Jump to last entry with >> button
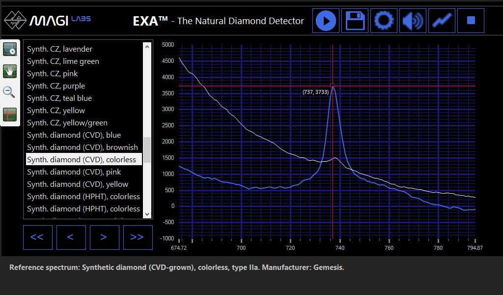This screenshot has height=295, width=503. pyautogui.click(x=138, y=237)
